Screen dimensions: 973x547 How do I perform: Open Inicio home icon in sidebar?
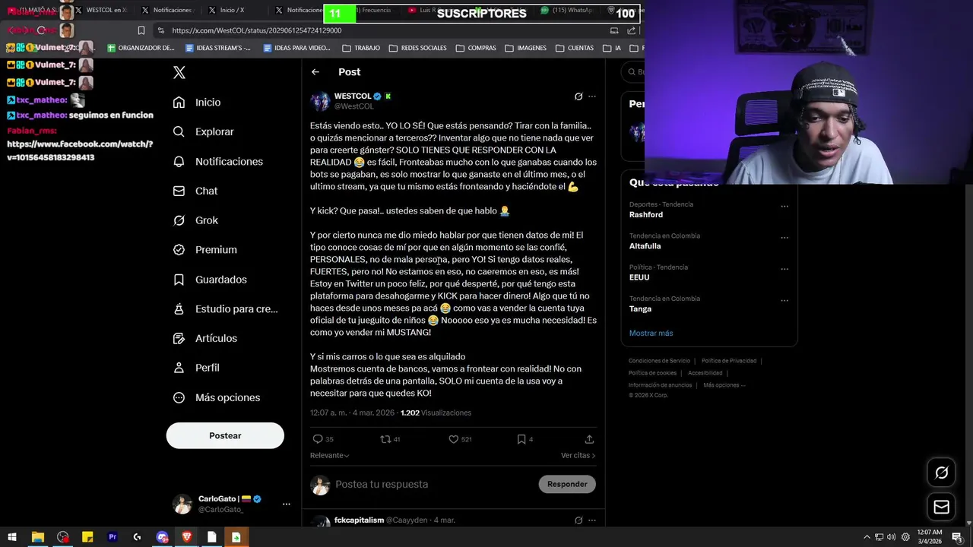(x=179, y=102)
